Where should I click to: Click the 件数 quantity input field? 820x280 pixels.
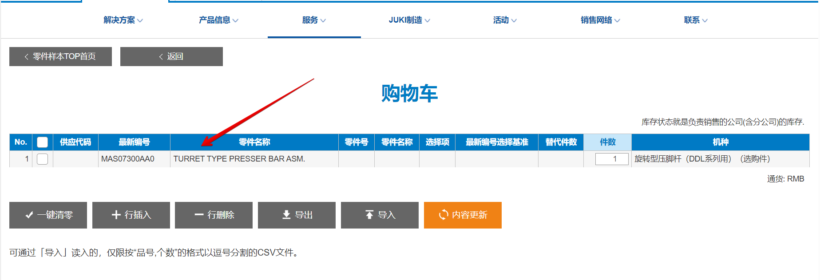tap(611, 159)
